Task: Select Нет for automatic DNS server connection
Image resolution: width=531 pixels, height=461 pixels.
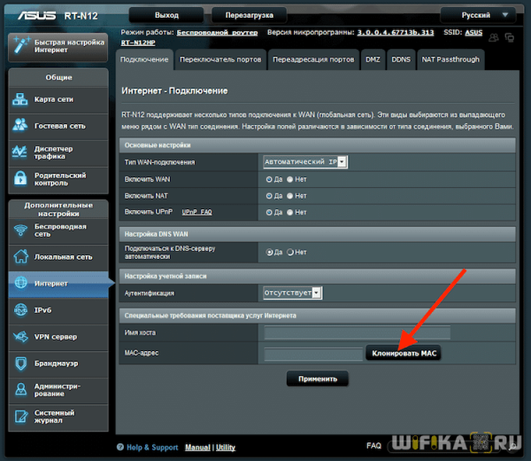Action: point(290,253)
